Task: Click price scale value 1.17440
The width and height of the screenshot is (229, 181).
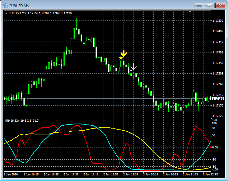Action: (x=218, y=42)
